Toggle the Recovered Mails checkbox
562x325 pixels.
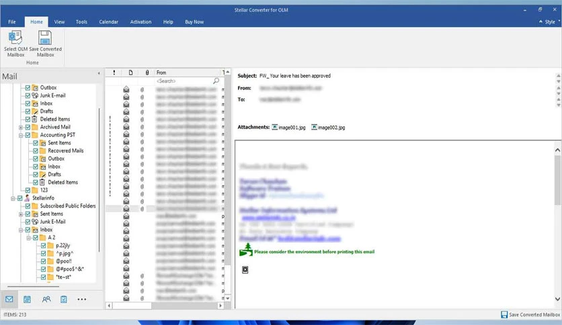click(36, 150)
